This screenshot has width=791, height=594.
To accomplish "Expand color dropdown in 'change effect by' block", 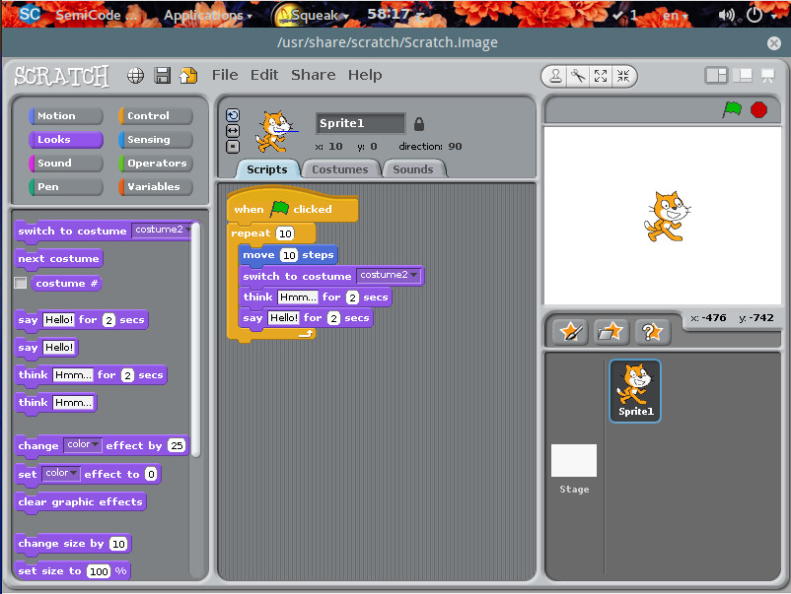I will [96, 445].
